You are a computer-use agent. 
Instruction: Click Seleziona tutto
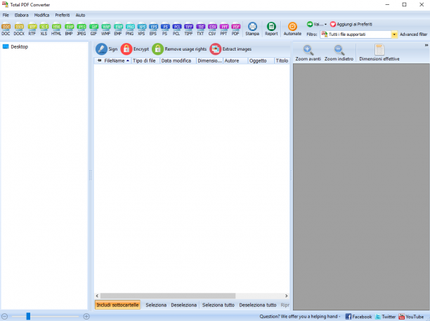[x=219, y=305]
